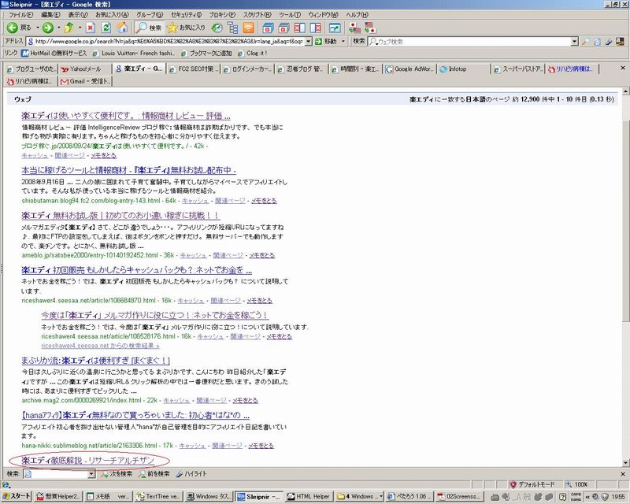Click 前を検索 find previous button
This screenshot has height=504, width=630.
(x=154, y=474)
